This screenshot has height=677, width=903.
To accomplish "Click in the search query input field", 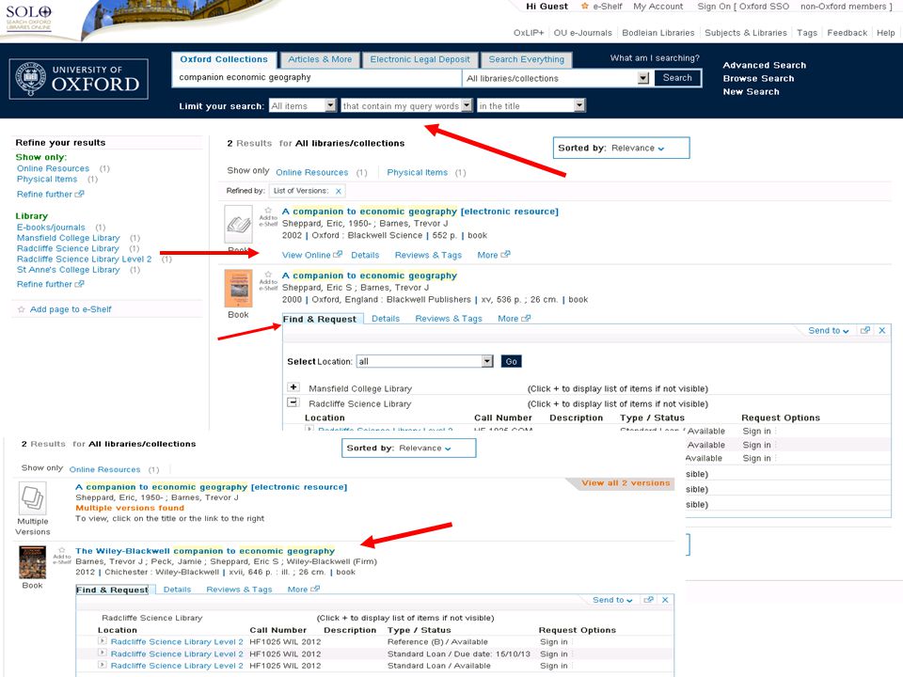I will [317, 78].
